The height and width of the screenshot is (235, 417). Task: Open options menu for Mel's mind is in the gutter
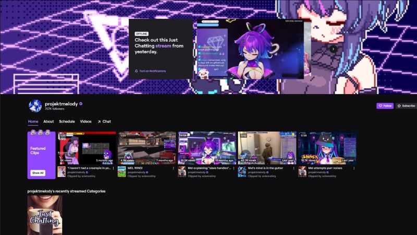coord(294,168)
